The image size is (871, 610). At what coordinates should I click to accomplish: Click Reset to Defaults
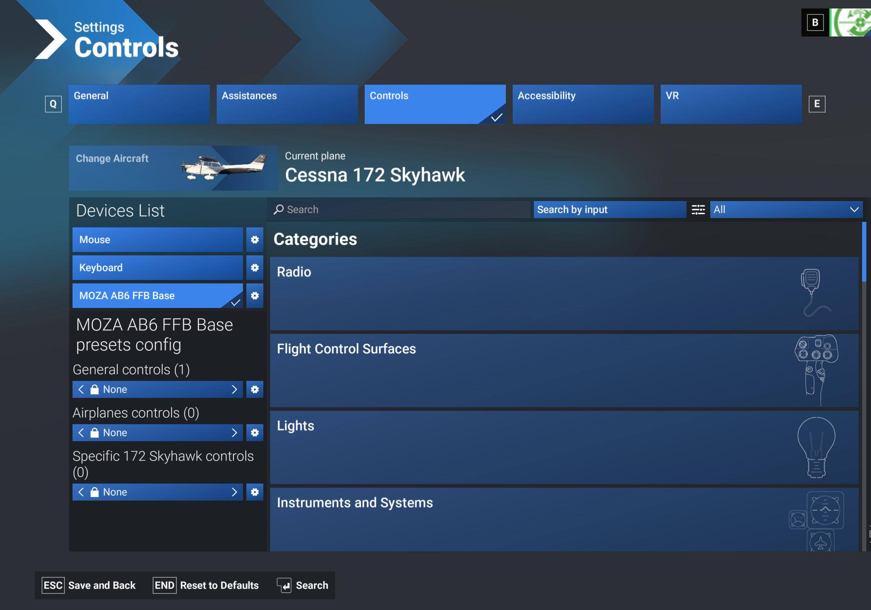[206, 585]
